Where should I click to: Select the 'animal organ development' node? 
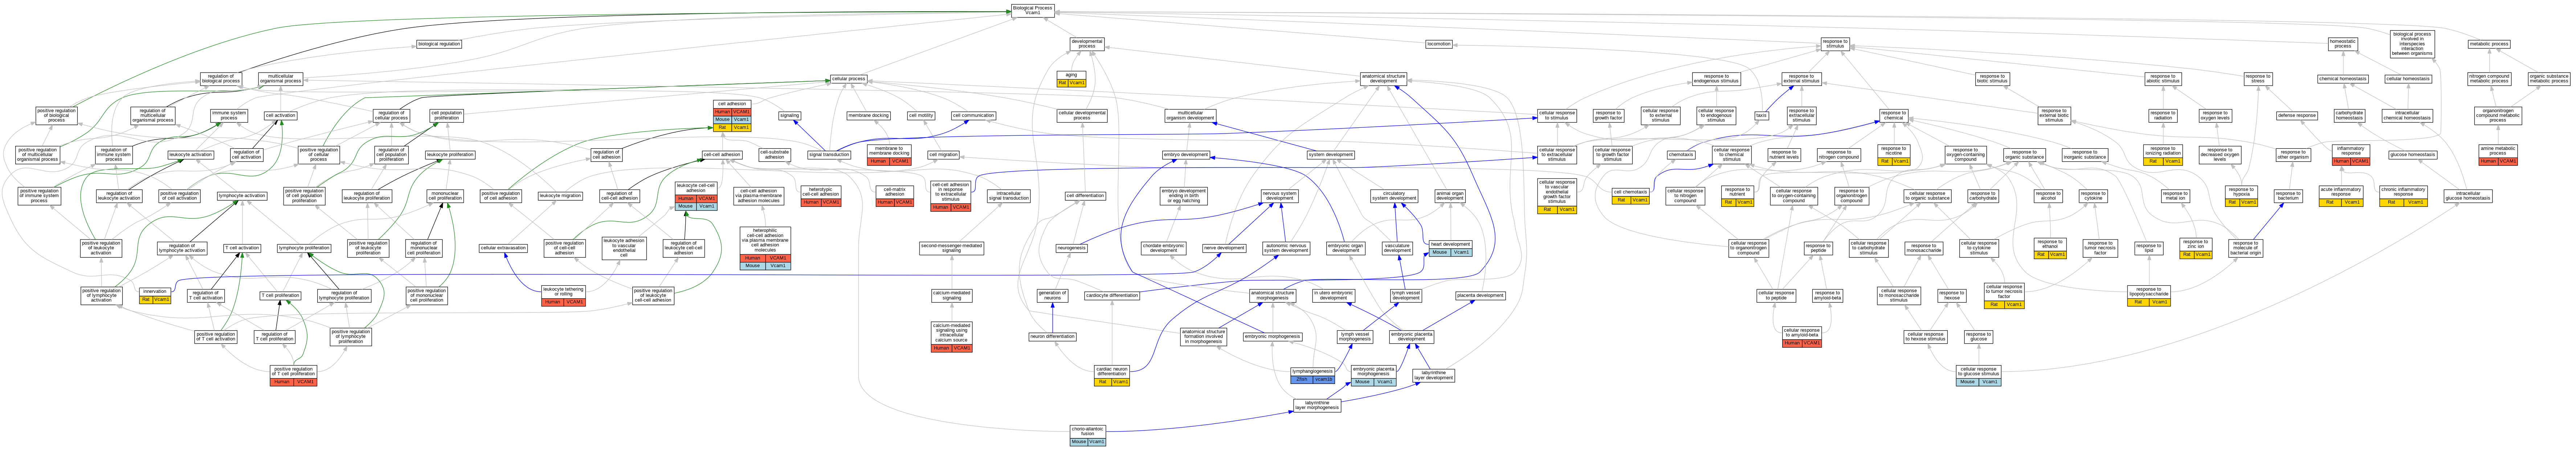click(x=1450, y=196)
